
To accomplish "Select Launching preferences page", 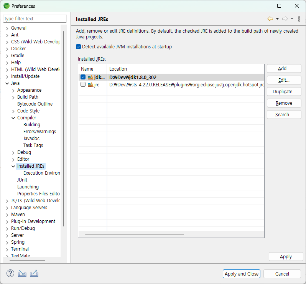I will (28, 187).
